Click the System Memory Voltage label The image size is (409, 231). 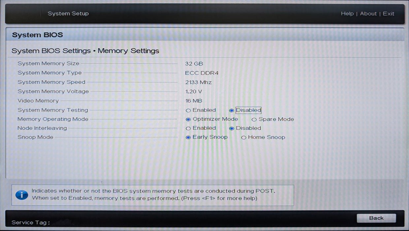coord(53,91)
